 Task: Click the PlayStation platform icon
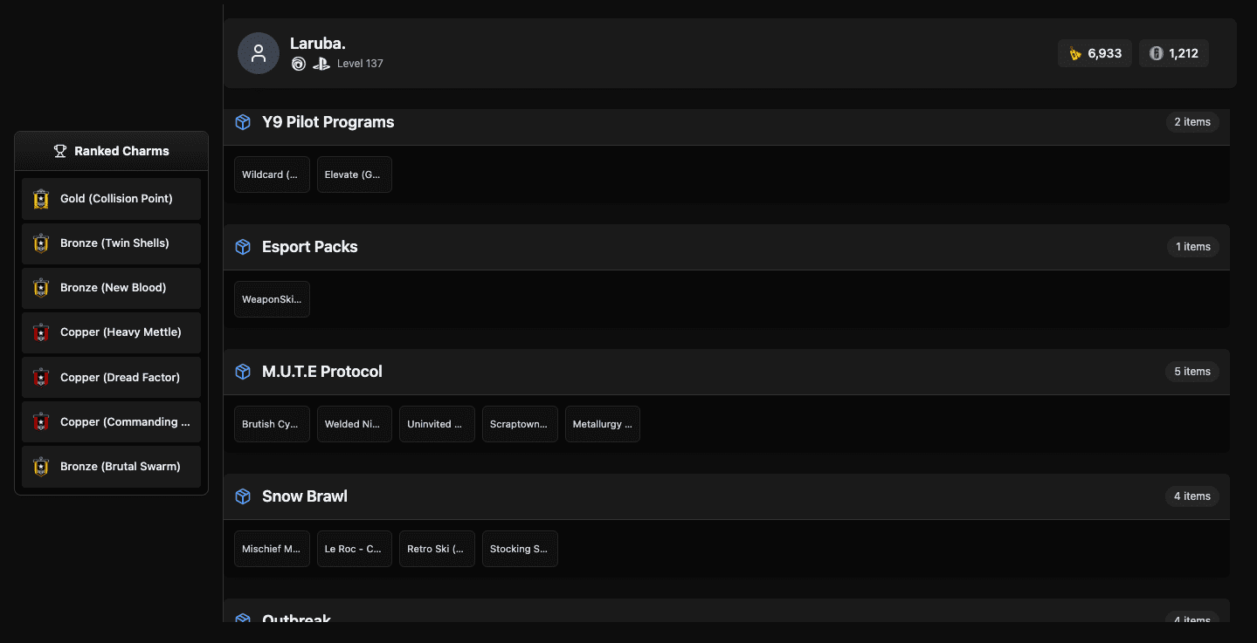tap(321, 64)
